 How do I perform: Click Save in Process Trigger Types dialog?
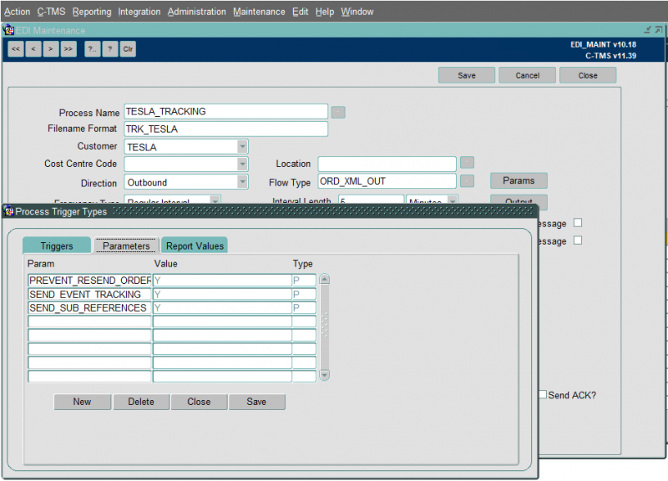(x=256, y=402)
